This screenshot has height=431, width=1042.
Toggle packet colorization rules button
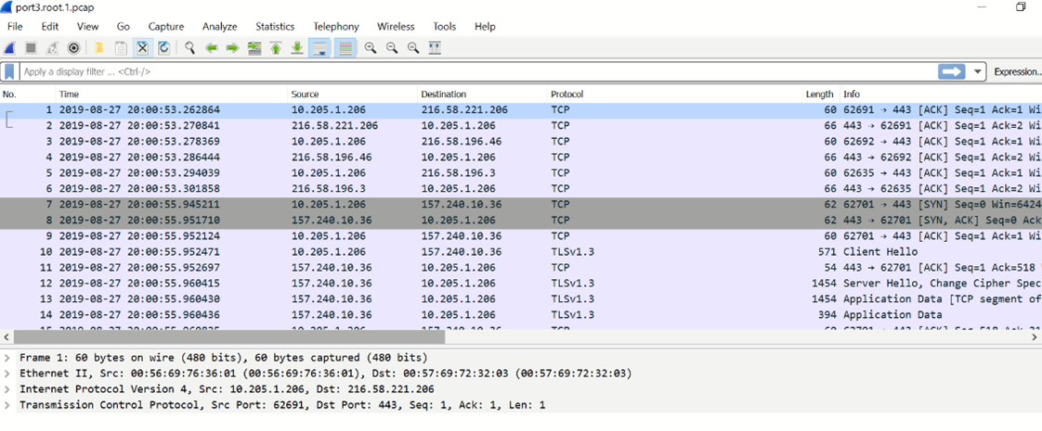click(x=345, y=48)
